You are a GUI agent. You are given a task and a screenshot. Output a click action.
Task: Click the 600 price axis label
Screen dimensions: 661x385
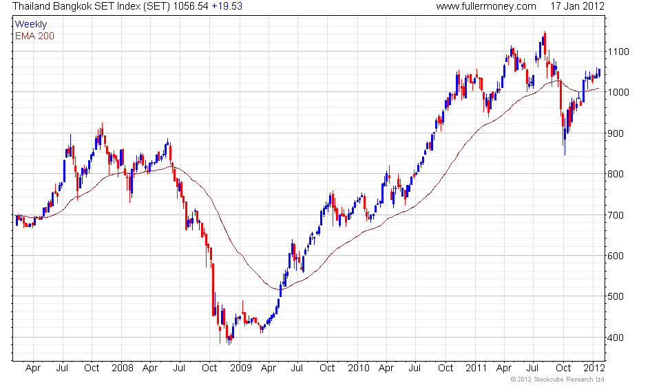pyautogui.click(x=615, y=256)
